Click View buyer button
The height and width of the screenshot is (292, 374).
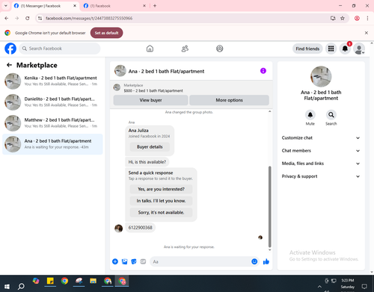[x=150, y=100]
